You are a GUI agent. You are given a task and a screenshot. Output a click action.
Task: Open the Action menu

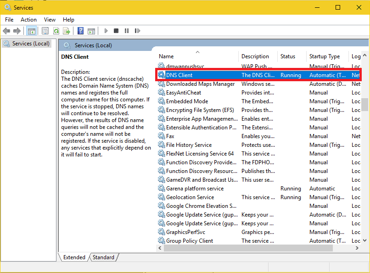[28, 20]
